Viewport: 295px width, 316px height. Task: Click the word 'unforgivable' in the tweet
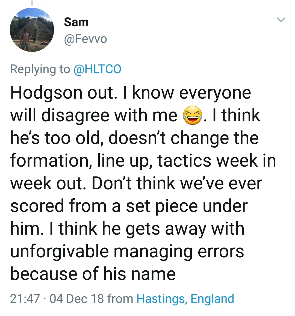(x=59, y=251)
